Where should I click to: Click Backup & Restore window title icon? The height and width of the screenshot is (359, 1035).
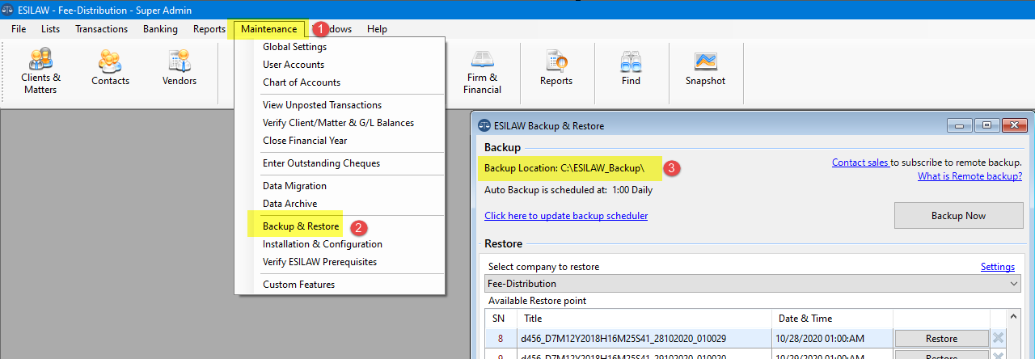[484, 125]
